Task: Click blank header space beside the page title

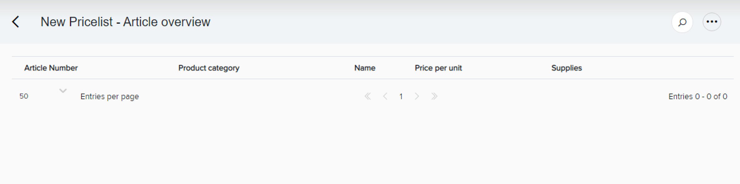Action: [437, 22]
